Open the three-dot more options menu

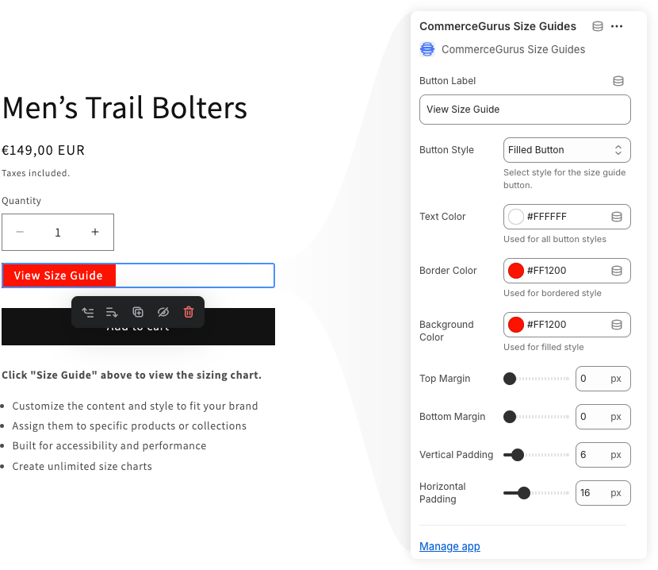[x=617, y=25]
